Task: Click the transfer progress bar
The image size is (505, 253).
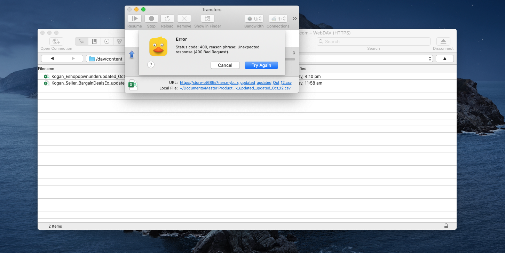Action: (x=290, y=59)
